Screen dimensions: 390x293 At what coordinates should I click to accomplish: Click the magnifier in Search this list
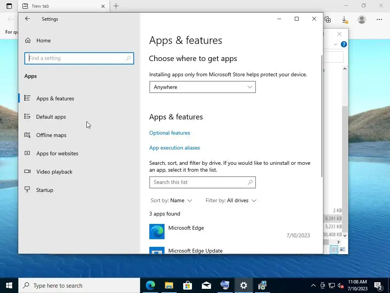250,182
